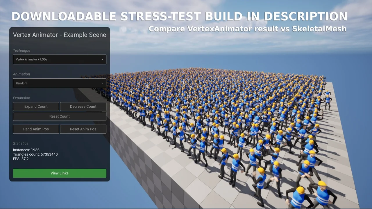
Task: Select the Vertex Animator + LODs option text
Action: [x=31, y=59]
